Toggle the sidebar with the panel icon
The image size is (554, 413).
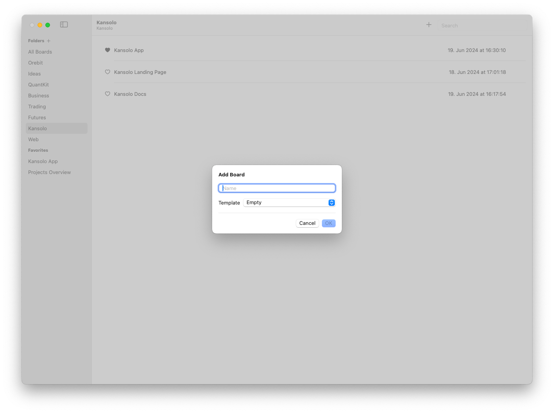64,25
